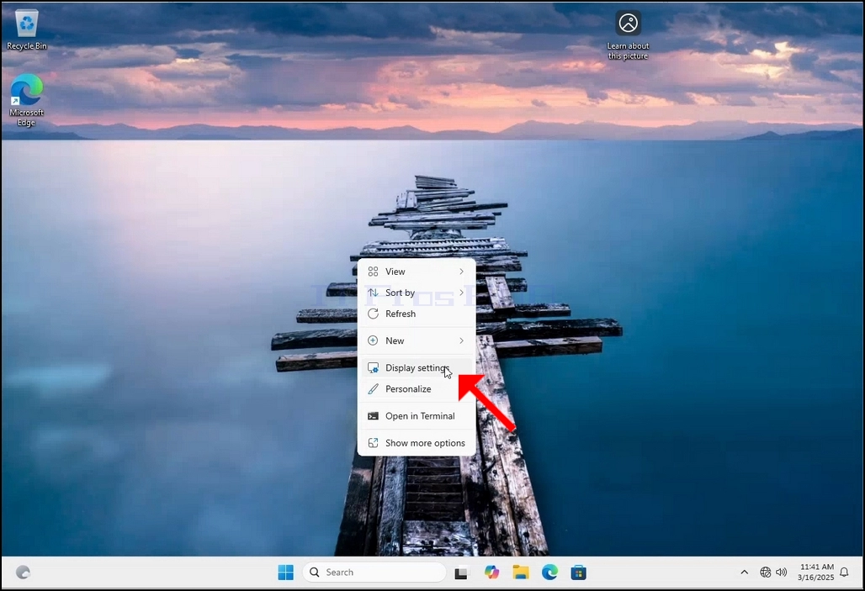Click the Personalize brush icon
Screen dimensions: 865x591
[x=373, y=388]
